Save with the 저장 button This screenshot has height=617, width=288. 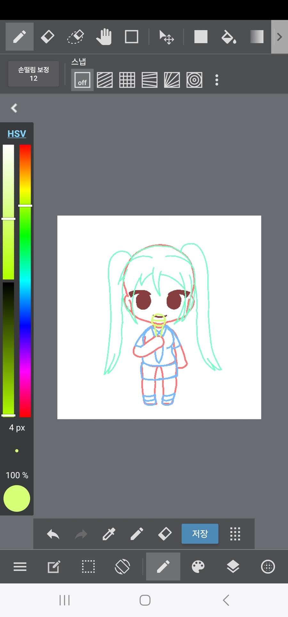[x=200, y=534]
